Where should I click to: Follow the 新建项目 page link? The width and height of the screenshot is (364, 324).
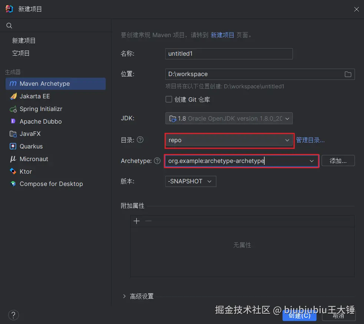coord(222,35)
